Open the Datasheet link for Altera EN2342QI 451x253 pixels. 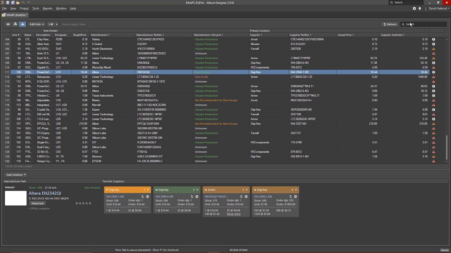(x=38, y=203)
